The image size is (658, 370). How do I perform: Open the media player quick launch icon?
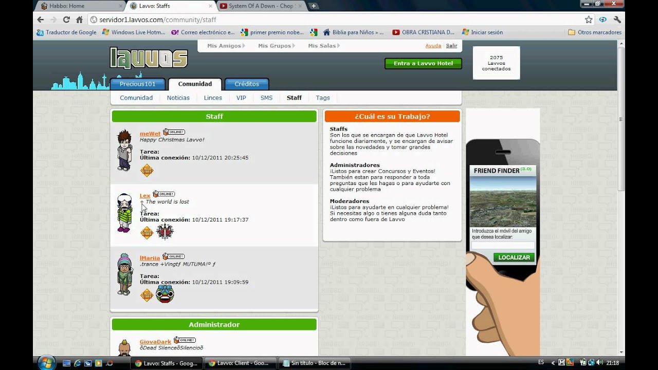tap(99, 363)
